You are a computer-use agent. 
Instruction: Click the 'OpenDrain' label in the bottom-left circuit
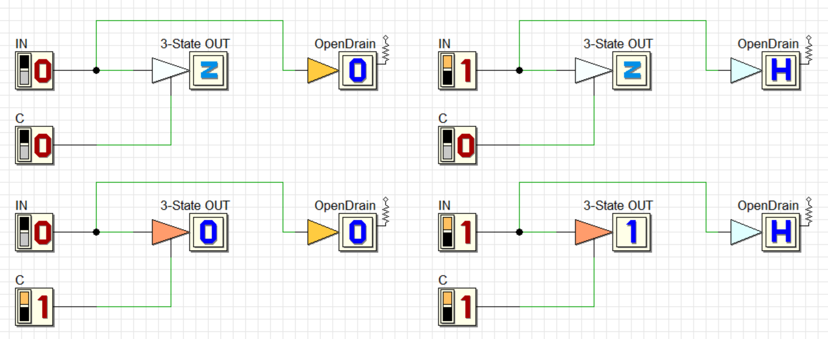coord(345,206)
